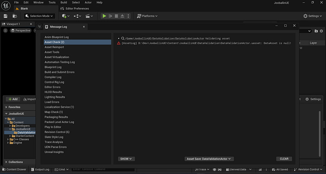This screenshot has height=174, width=326.
Task: Start Play In Editor with the green play button
Action: click(105, 16)
